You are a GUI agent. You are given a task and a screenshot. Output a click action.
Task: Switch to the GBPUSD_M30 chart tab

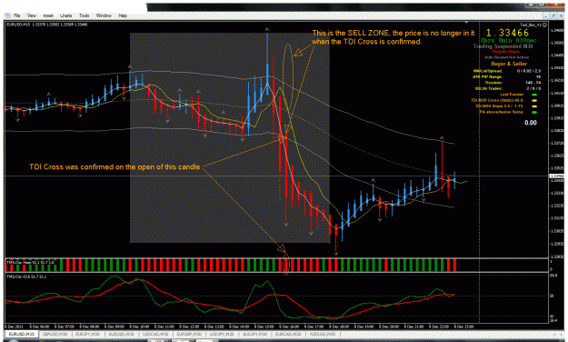click(55, 334)
